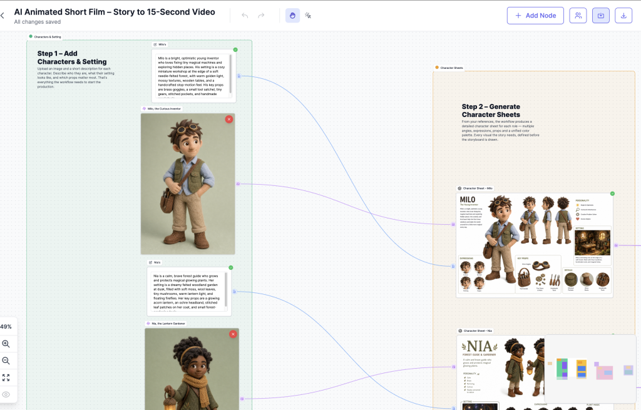Click the download icon button

[623, 16]
